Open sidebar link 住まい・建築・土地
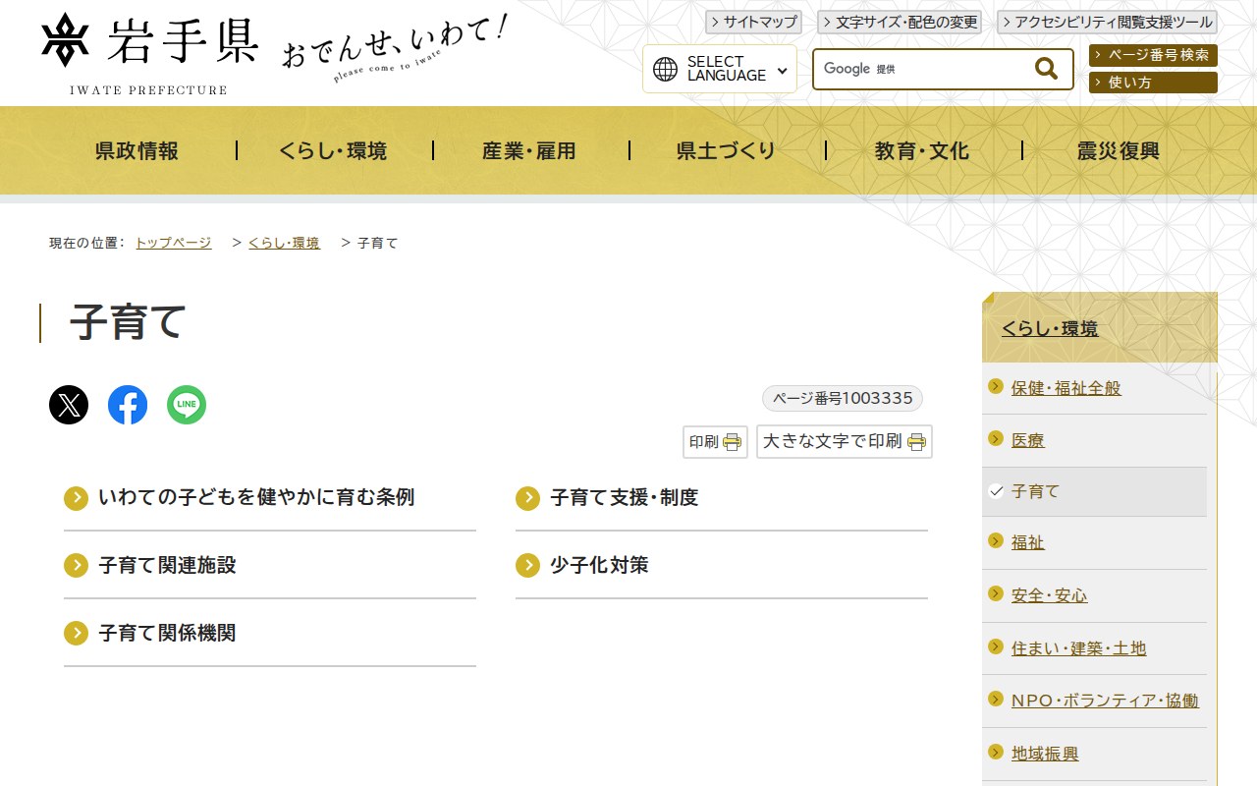This screenshot has width=1257, height=786. [1079, 648]
